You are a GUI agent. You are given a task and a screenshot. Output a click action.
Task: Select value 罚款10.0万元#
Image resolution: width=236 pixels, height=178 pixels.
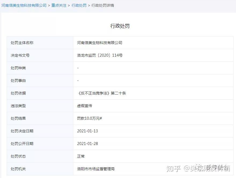(x=90, y=119)
